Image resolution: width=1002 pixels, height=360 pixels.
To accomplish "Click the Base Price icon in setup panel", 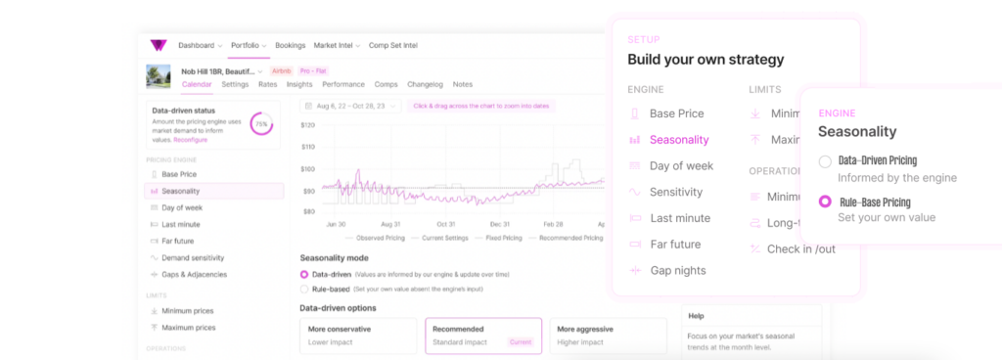I will point(634,113).
